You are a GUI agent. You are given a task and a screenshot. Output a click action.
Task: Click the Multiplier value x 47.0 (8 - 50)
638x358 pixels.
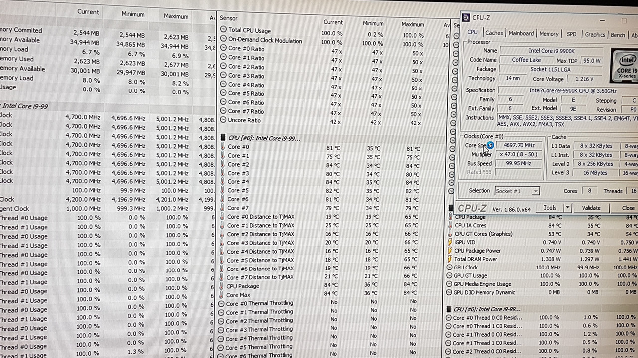point(519,154)
